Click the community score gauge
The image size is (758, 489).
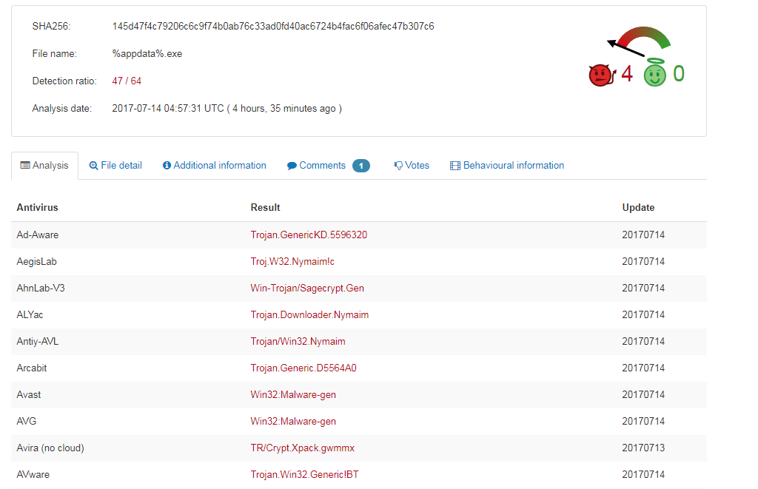coord(639,41)
